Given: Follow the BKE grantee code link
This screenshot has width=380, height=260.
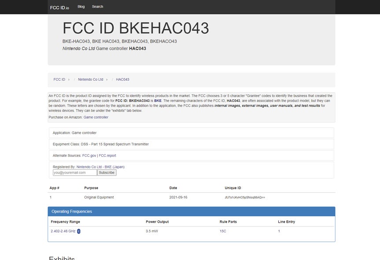Looking at the screenshot, I should click(x=158, y=101).
